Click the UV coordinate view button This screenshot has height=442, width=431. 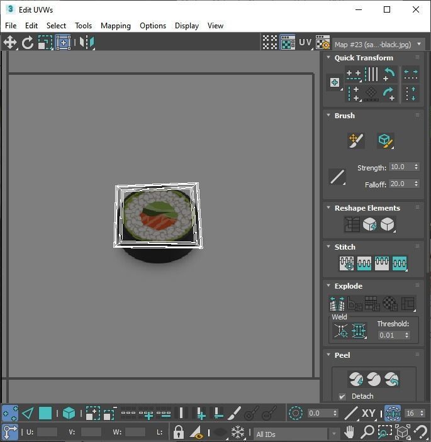(x=306, y=42)
